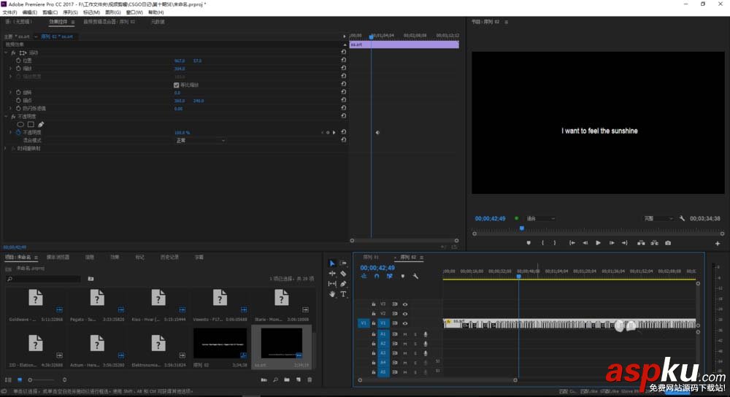This screenshot has width=730, height=397.
Task: Expand the 缩放 Scale property
Action: point(11,69)
